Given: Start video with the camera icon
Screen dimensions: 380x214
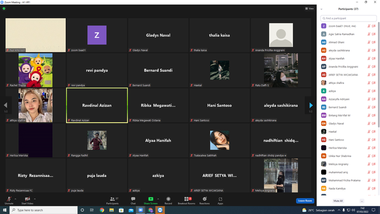Looking at the screenshot, I should [27, 199].
